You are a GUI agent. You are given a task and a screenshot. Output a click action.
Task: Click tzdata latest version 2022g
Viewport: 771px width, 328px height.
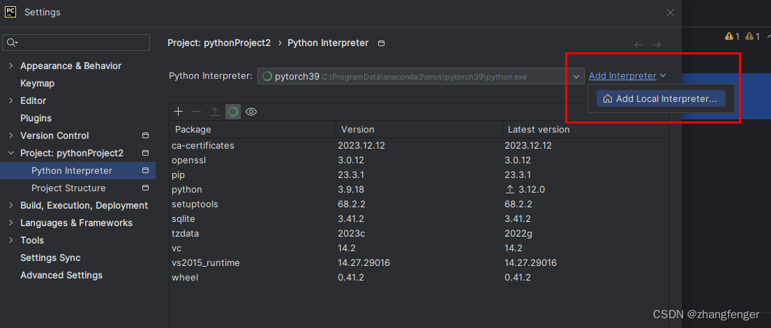tap(518, 234)
